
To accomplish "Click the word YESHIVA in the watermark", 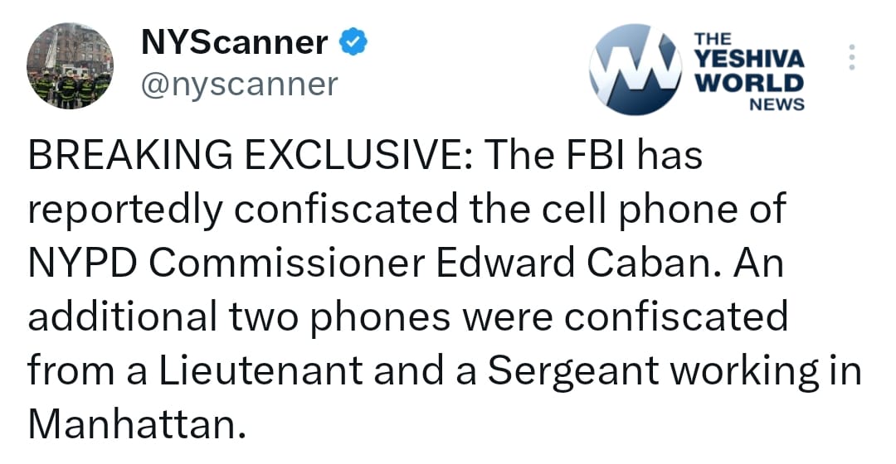I will point(750,60).
